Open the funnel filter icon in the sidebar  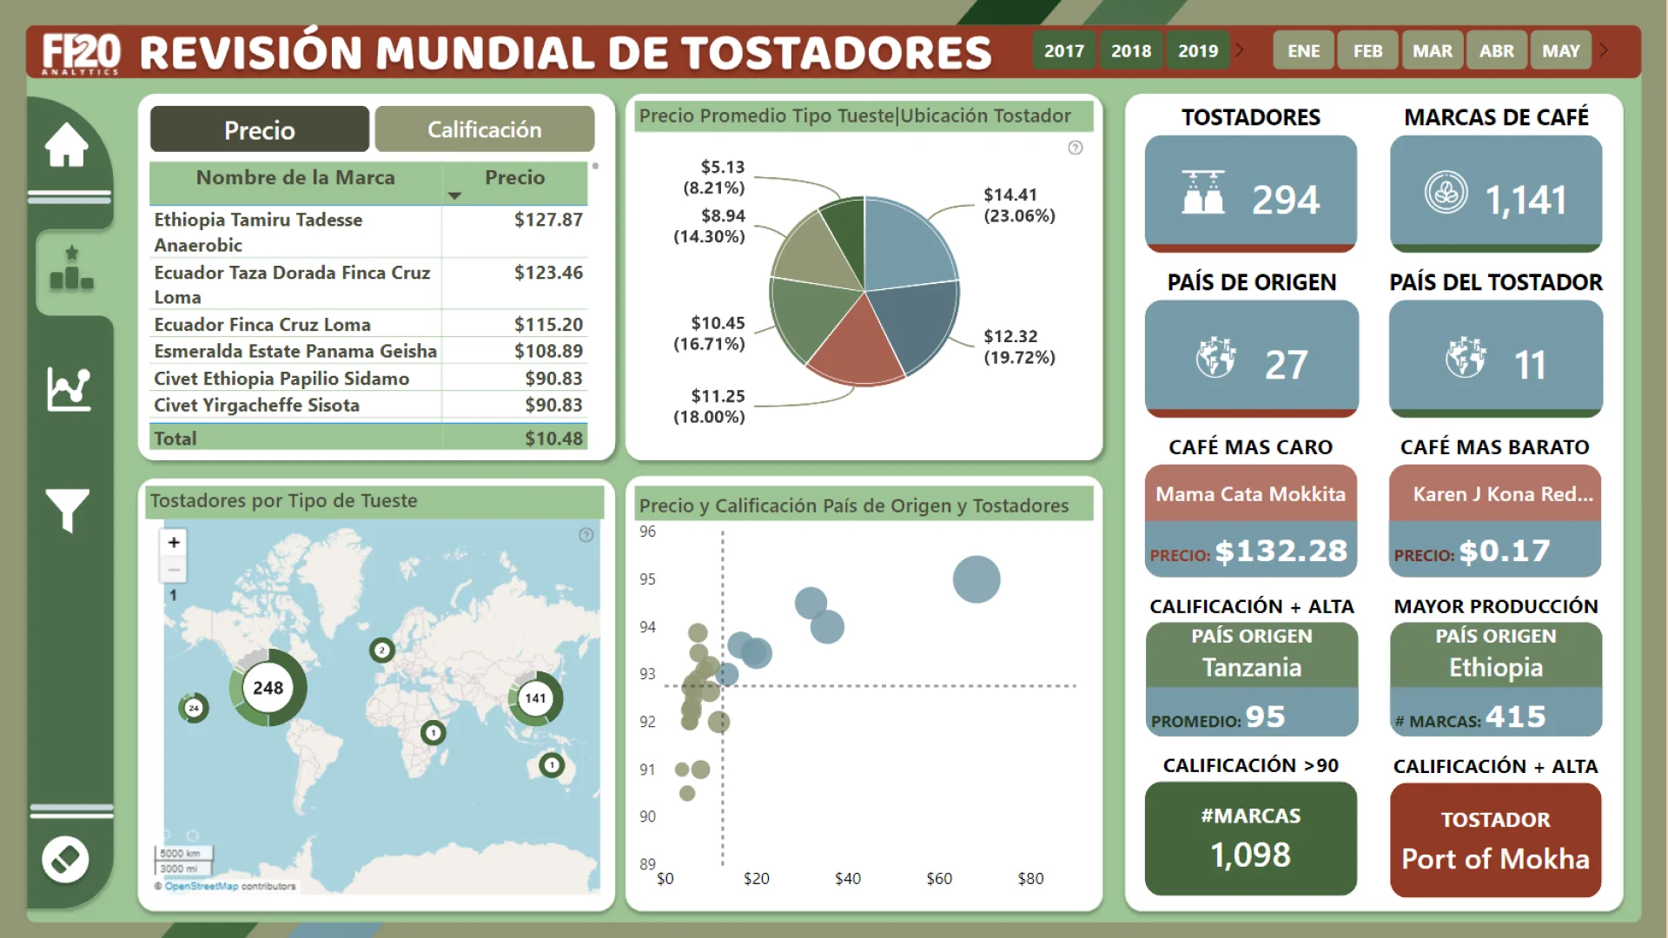pos(67,510)
